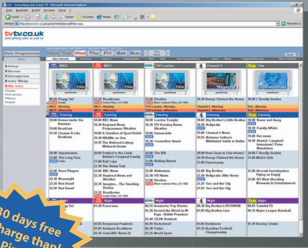Click the five logo in channel header

[252, 66]
